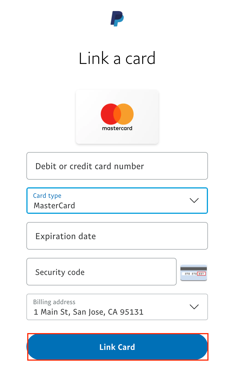
Task: Click the magnetic stripe on CVV hint card
Action: tap(193, 268)
